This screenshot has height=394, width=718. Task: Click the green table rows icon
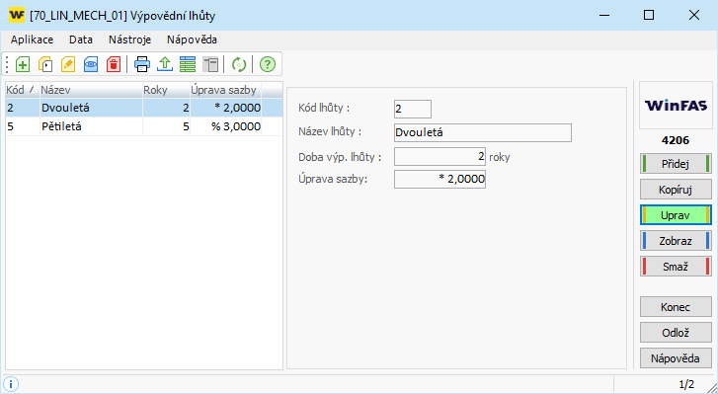coord(188,64)
